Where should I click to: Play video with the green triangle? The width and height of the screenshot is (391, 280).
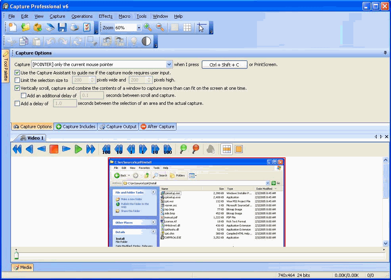tap(78, 149)
